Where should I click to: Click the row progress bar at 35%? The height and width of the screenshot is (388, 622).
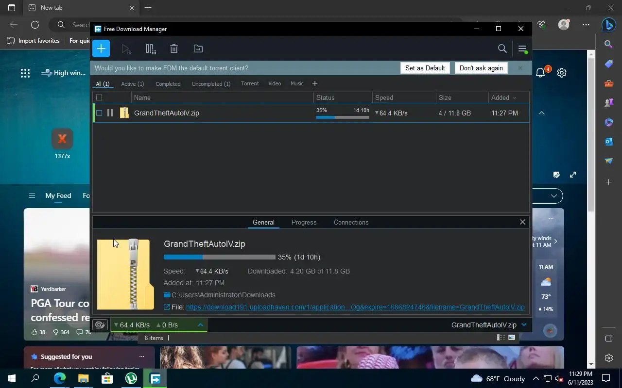(343, 117)
